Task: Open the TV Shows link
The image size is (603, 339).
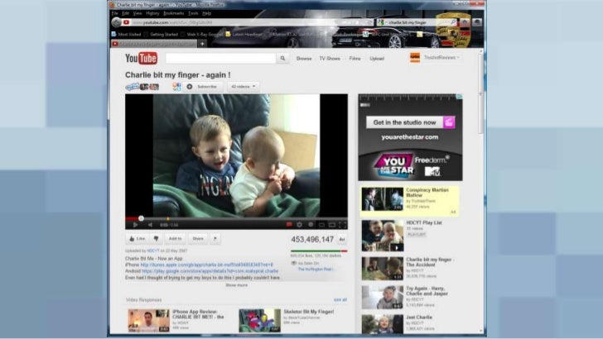Action: click(330, 59)
